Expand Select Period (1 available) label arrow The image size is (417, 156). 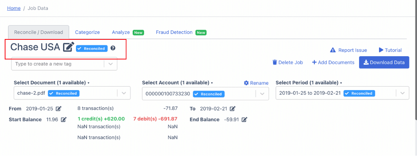(x=341, y=83)
